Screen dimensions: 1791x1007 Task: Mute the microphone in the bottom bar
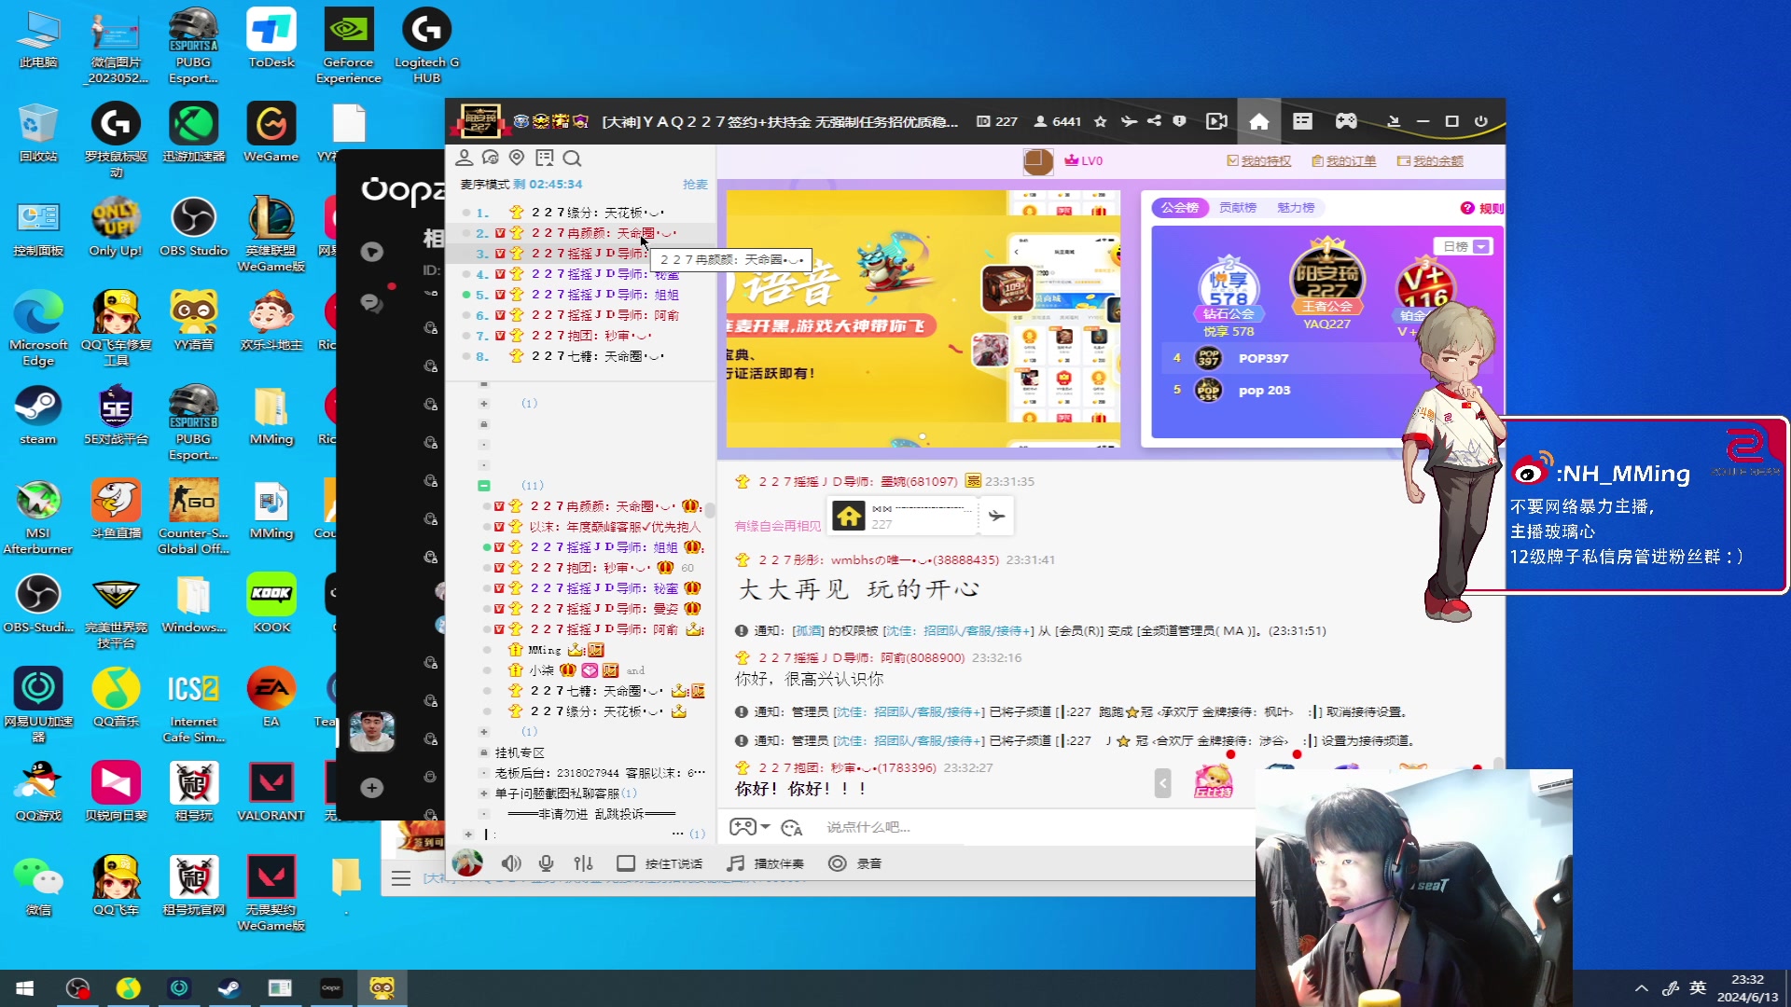(547, 863)
